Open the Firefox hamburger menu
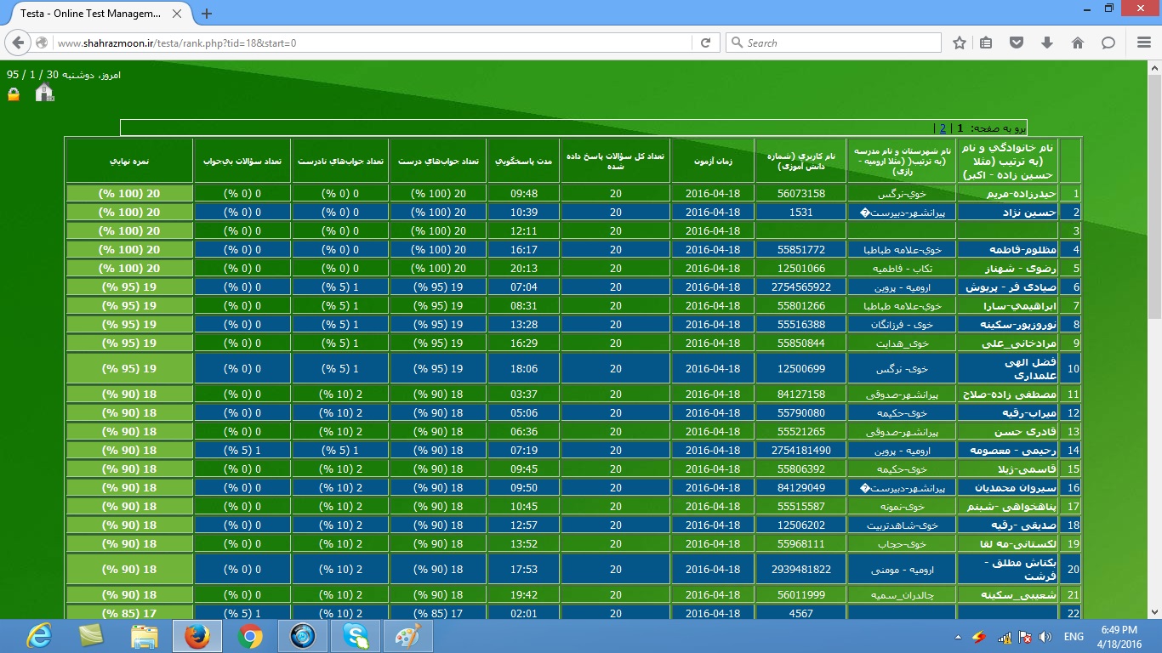Image resolution: width=1162 pixels, height=653 pixels. click(1142, 43)
